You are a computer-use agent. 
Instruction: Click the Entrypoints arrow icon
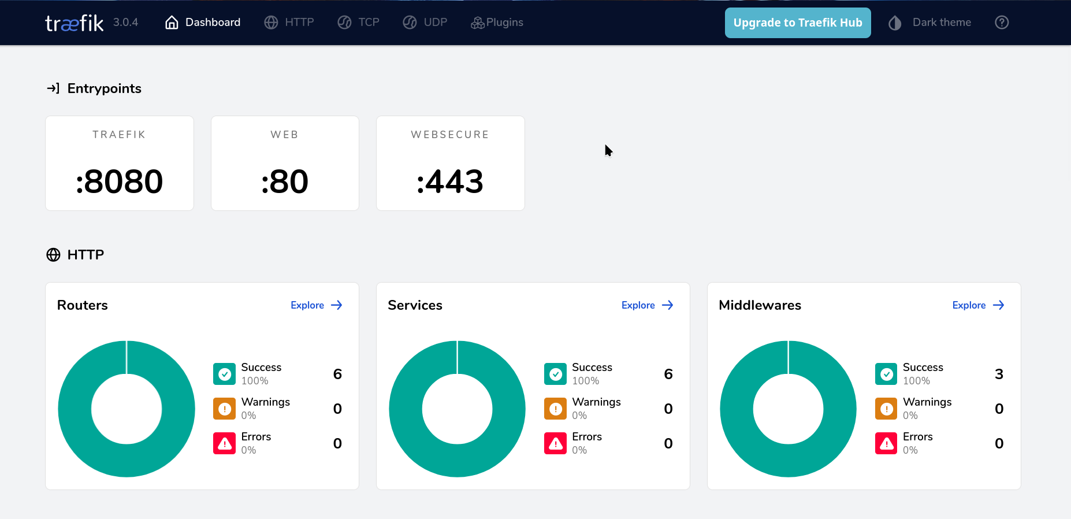click(x=53, y=88)
